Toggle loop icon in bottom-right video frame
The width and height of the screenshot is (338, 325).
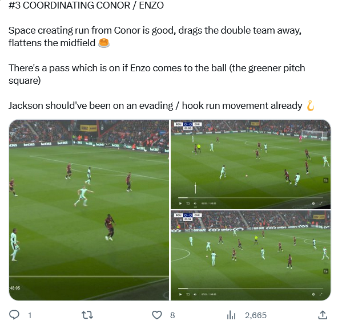[x=188, y=294]
